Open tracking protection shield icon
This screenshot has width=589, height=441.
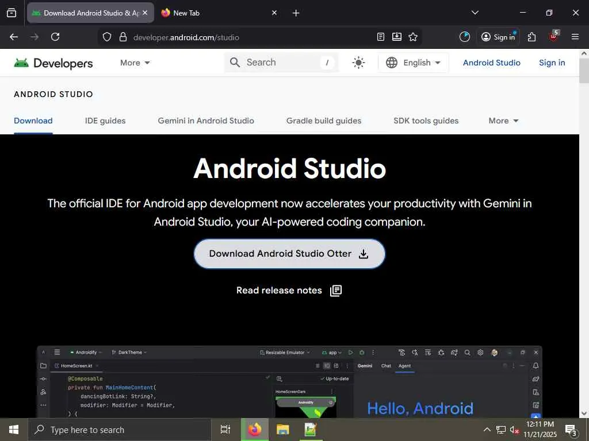[107, 37]
